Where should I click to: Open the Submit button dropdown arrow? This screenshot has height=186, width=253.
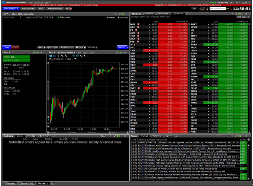(x=128, y=47)
